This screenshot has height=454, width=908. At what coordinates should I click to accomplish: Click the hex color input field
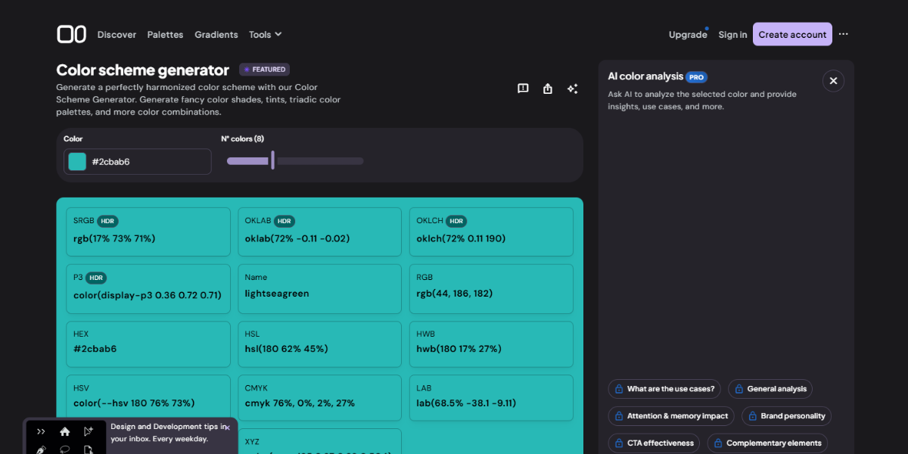pyautogui.click(x=148, y=161)
